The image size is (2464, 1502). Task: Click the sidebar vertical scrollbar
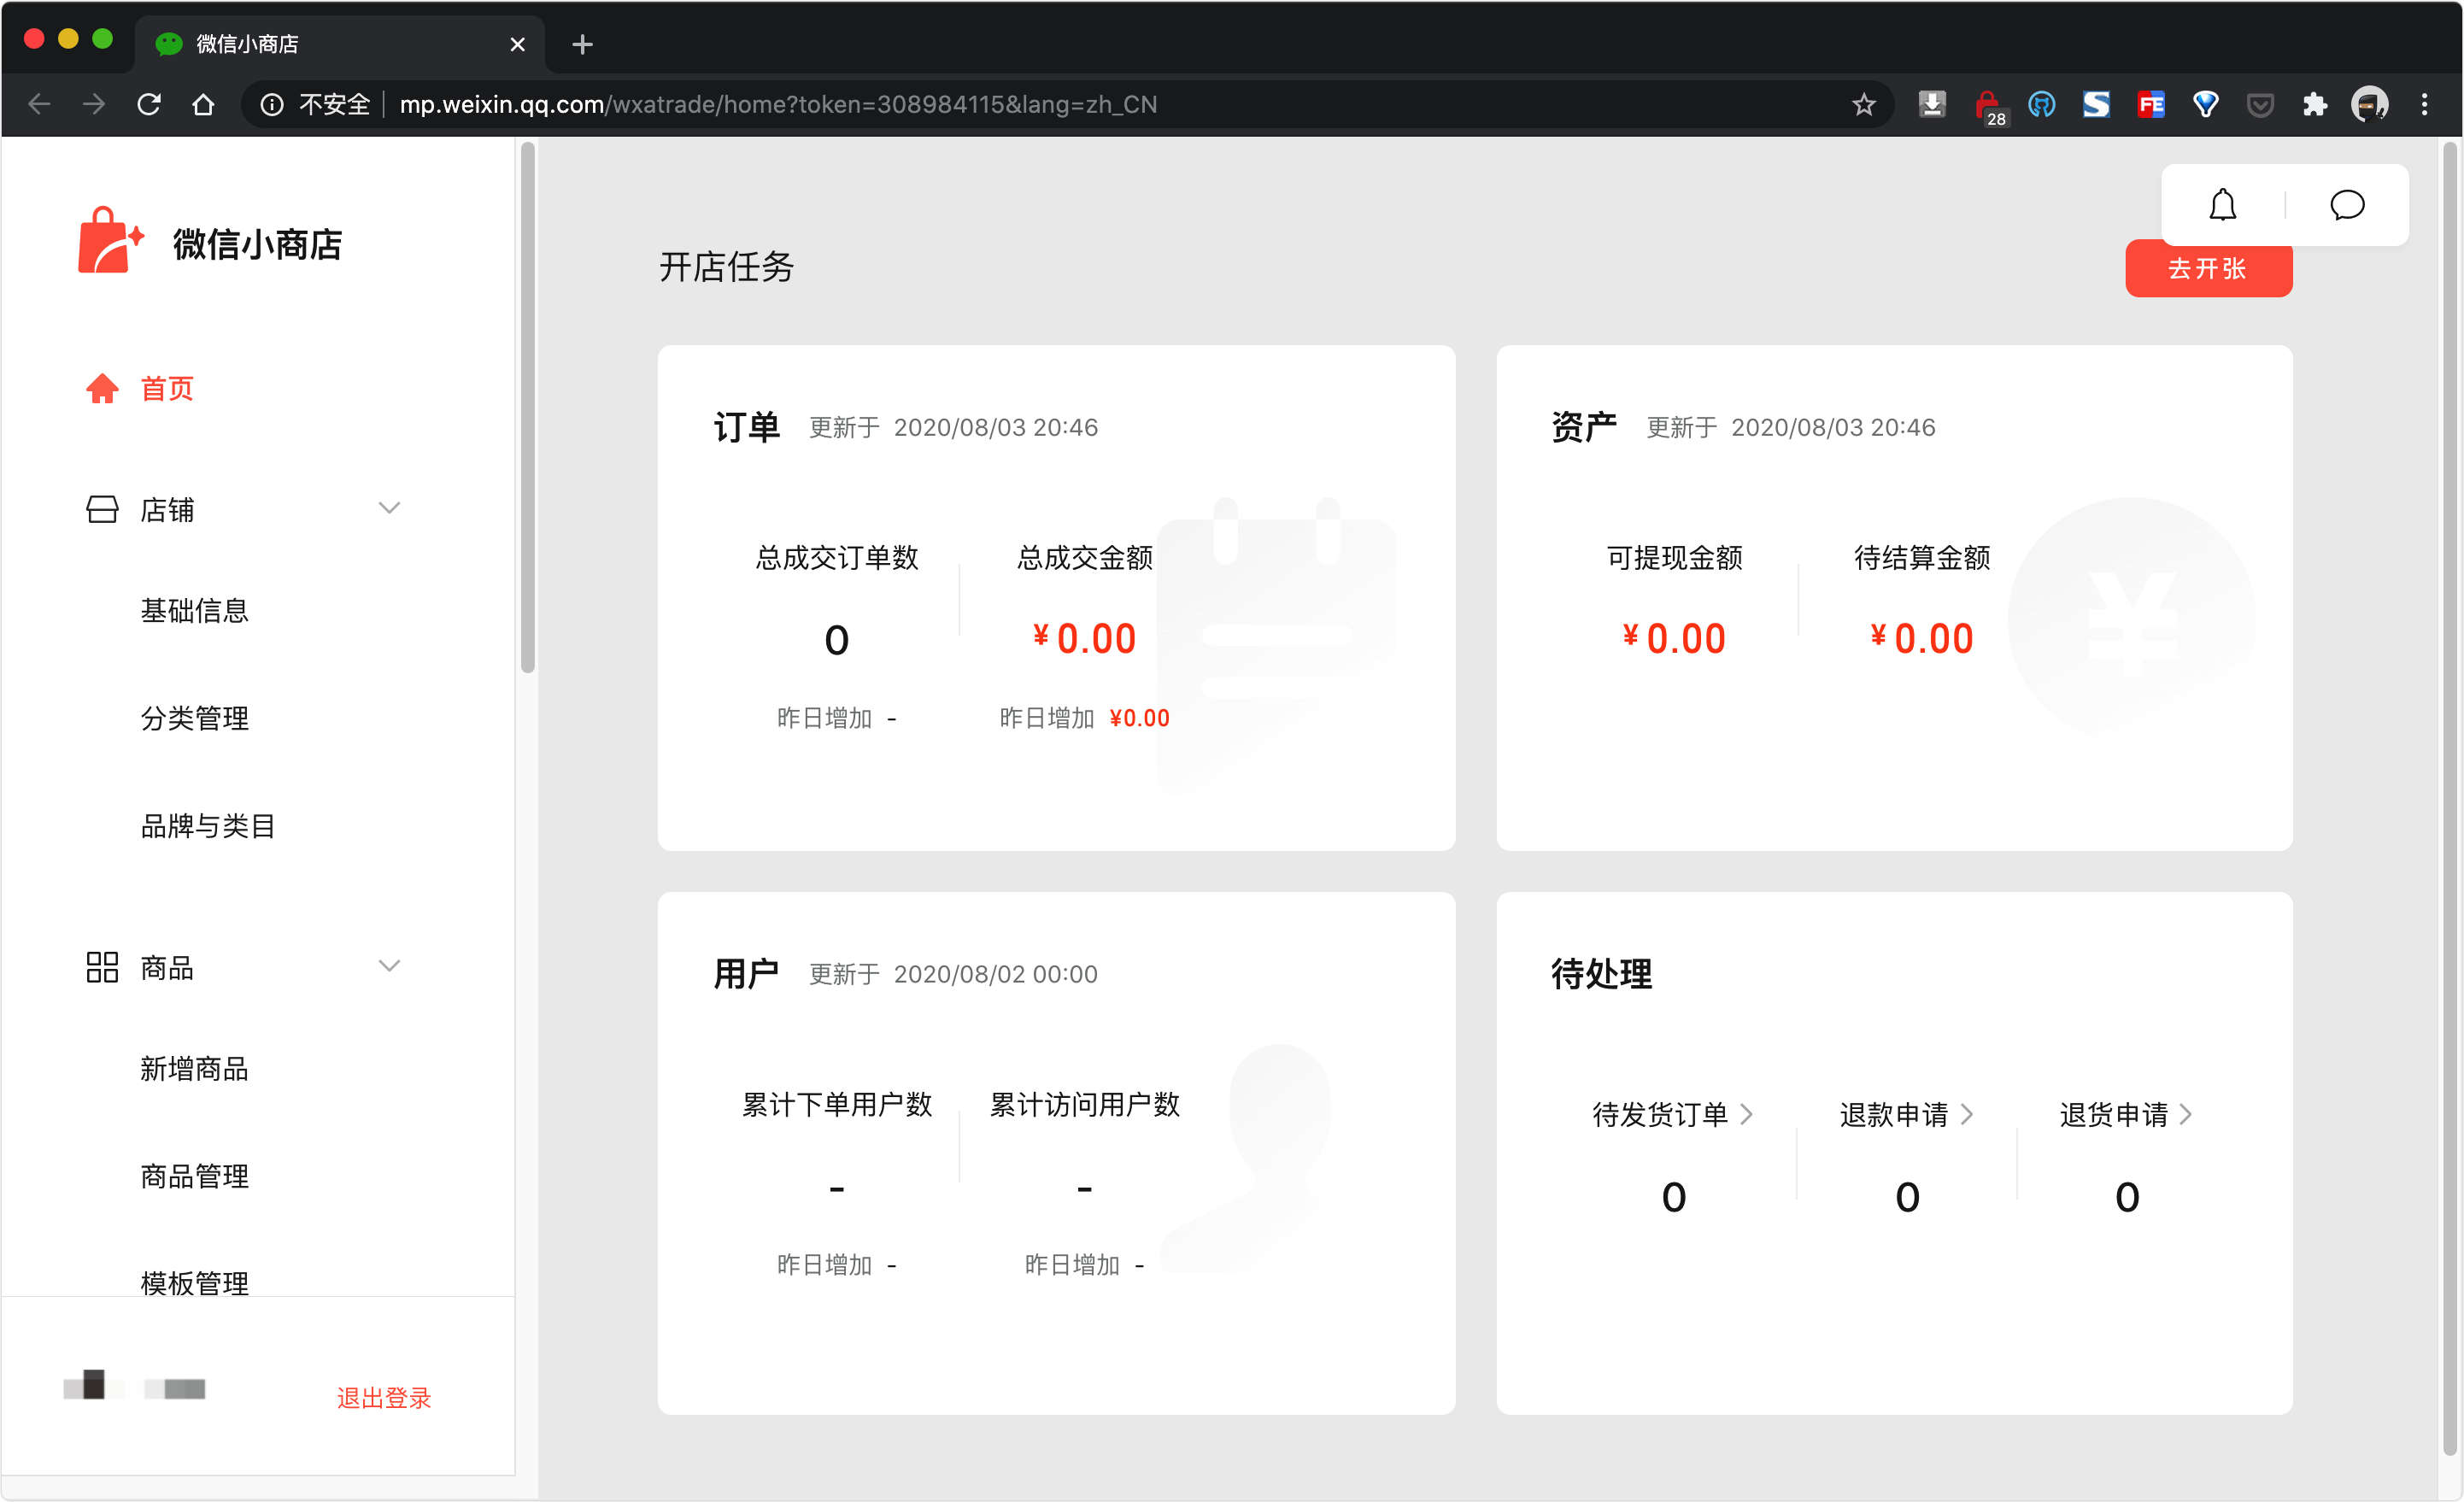pyautogui.click(x=527, y=408)
